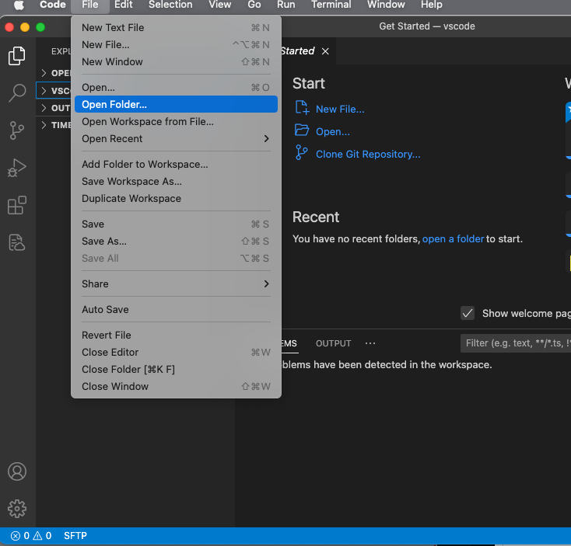The height and width of the screenshot is (546, 571).
Task: Click the Open... link under Start
Action: 332,131
